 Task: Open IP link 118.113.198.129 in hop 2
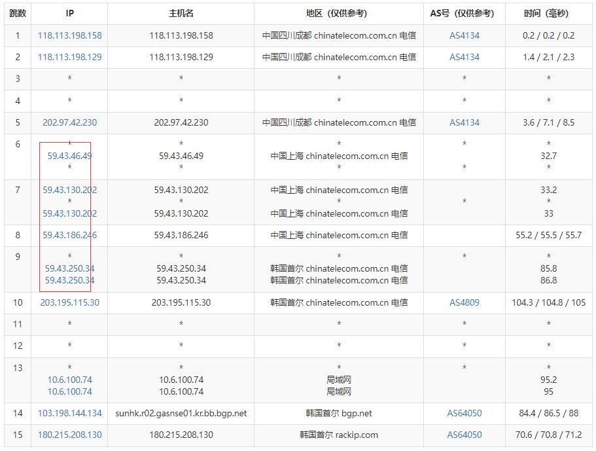click(69, 57)
